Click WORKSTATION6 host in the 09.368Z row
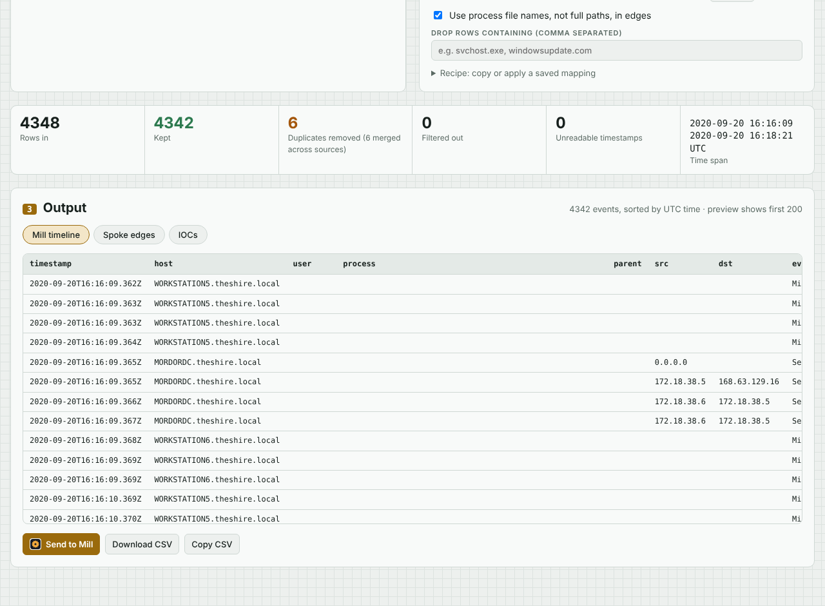The width and height of the screenshot is (825, 606). 217,440
